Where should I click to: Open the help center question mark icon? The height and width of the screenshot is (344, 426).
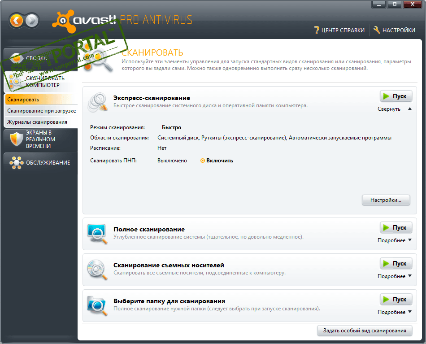click(x=316, y=30)
